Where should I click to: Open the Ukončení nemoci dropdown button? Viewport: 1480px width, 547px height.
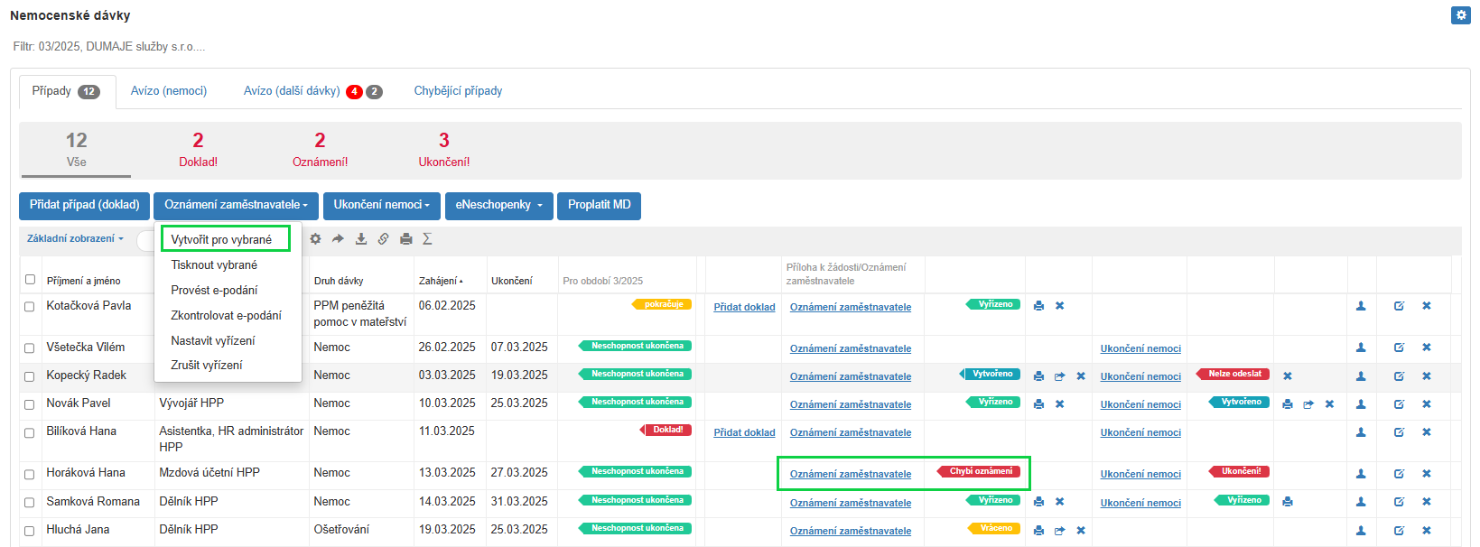382,205
